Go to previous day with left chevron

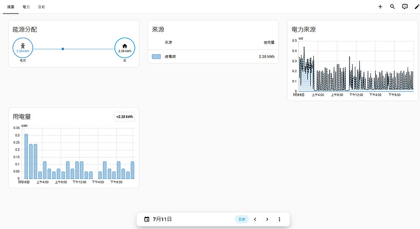coord(255,219)
